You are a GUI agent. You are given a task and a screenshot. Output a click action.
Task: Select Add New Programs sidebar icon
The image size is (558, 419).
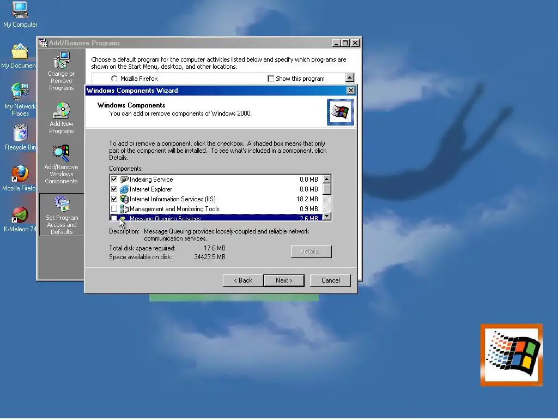click(61, 118)
